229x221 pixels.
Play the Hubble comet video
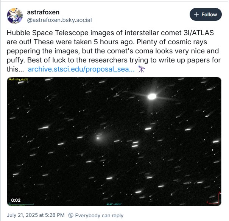(114, 141)
